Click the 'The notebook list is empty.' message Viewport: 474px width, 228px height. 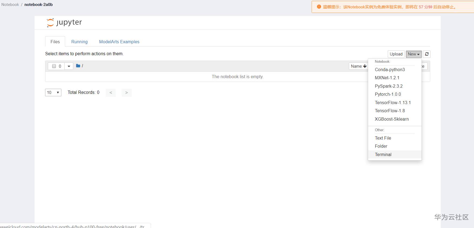coord(238,77)
